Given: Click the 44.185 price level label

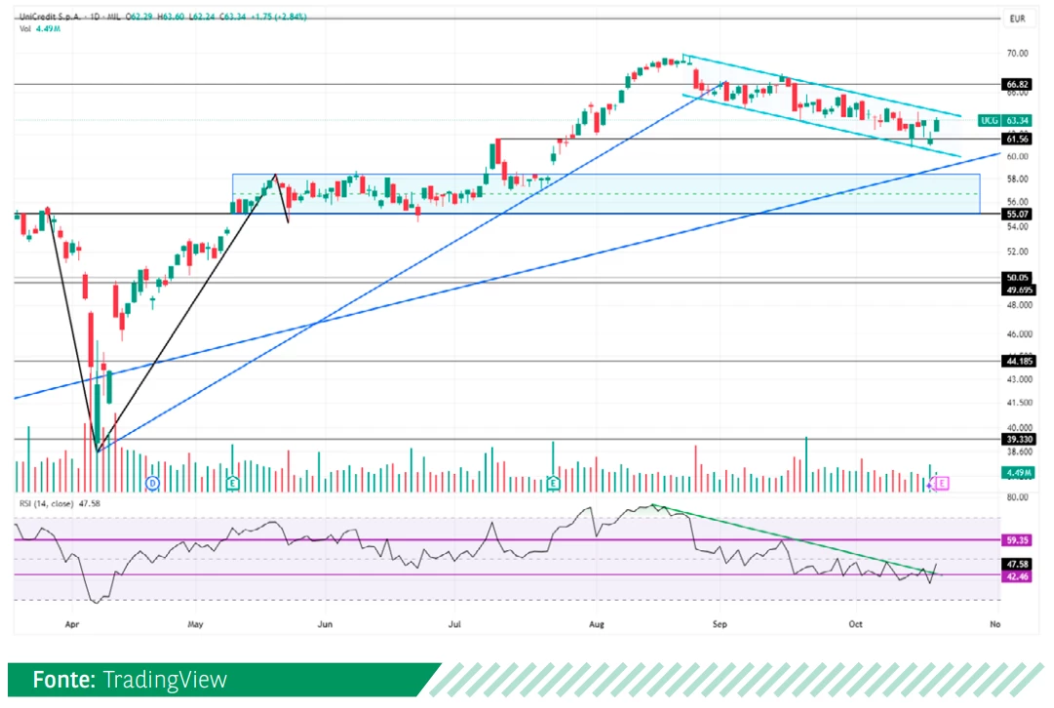Looking at the screenshot, I should click(x=1016, y=361).
